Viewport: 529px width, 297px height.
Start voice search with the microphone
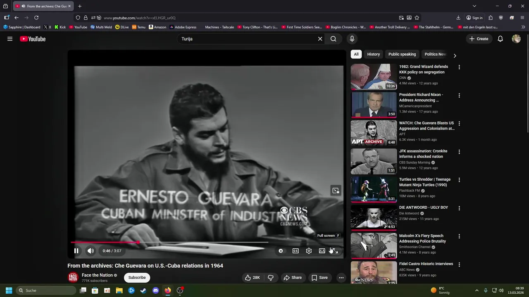(352, 39)
